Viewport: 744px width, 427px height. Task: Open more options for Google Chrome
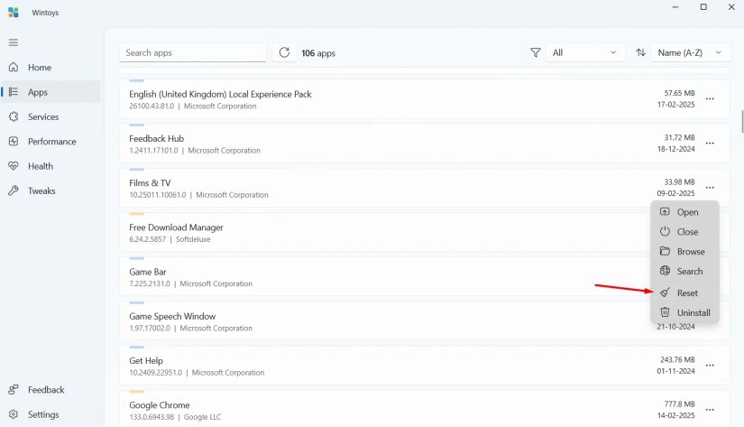pos(710,410)
